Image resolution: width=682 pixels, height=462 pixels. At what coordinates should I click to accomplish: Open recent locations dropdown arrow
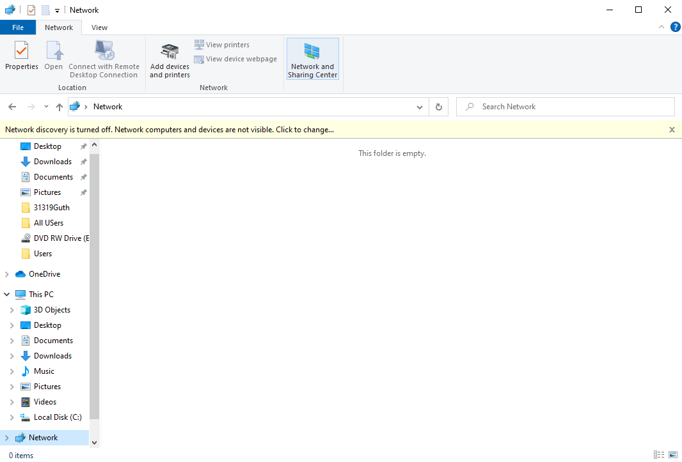(46, 107)
